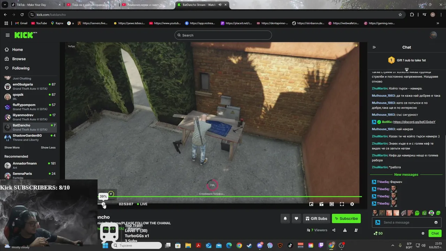Open the emoji picker in message box
Viewport: 446px width, 251px height.
(436, 222)
